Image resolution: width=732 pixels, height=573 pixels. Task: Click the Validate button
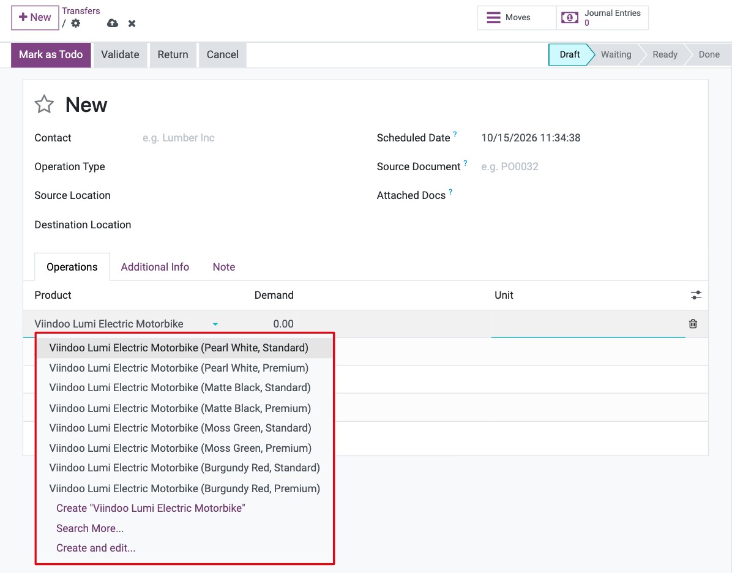tap(121, 54)
